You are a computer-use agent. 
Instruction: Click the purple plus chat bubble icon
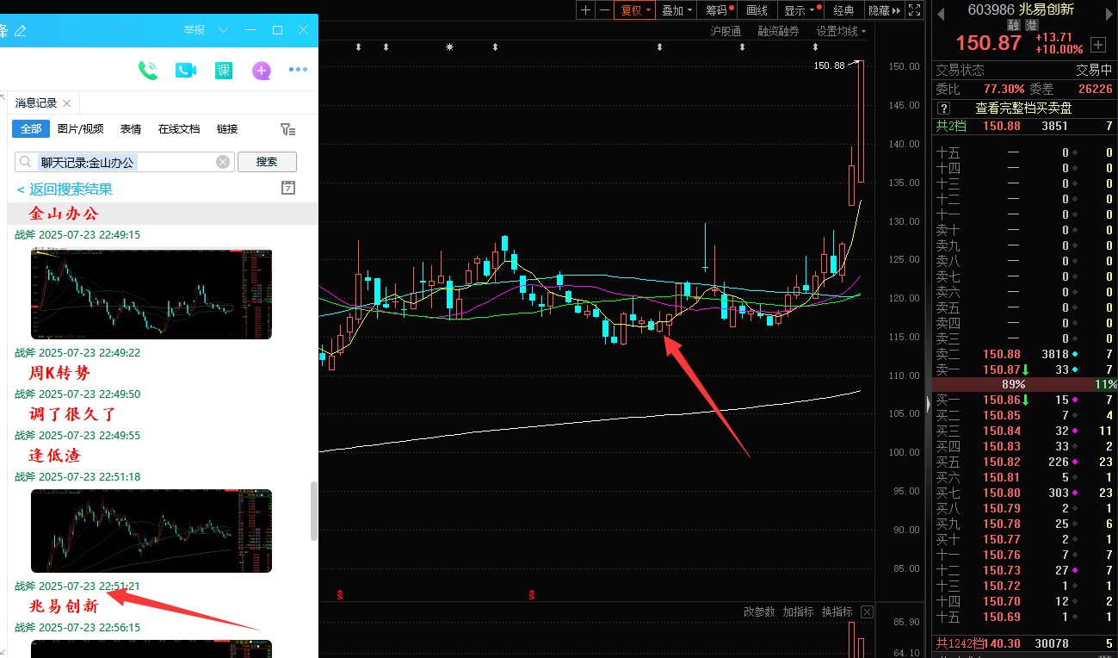pyautogui.click(x=262, y=71)
